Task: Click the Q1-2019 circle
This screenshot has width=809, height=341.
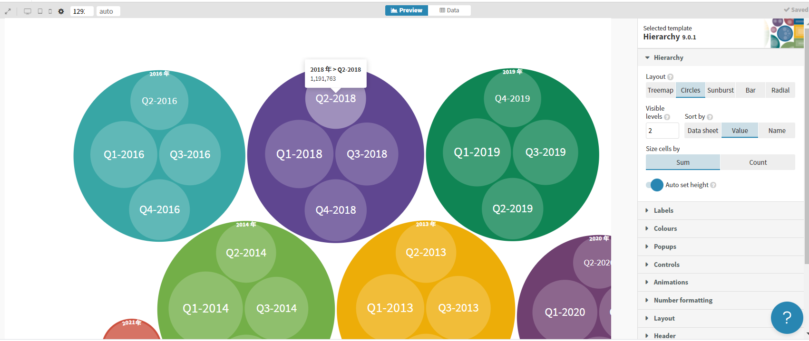Action: 477,152
